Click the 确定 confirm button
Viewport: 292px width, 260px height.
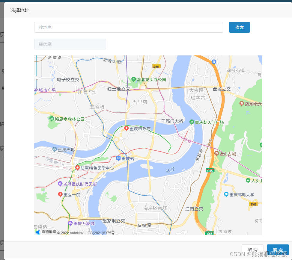pyautogui.click(x=278, y=250)
